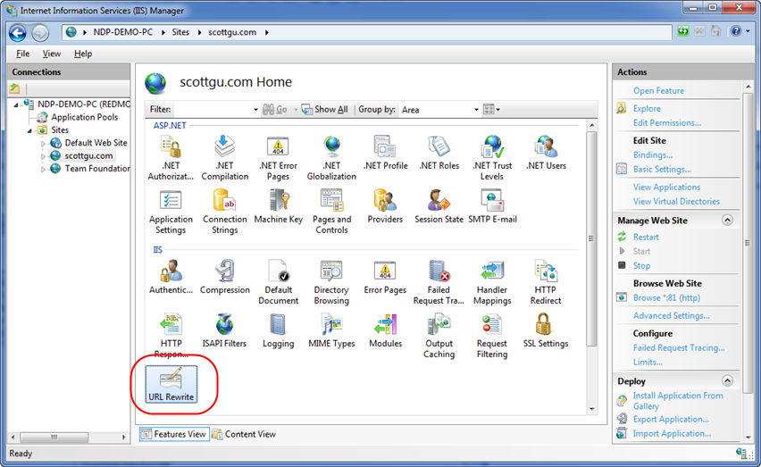
Task: Open the view mode dropdown button
Action: [x=491, y=110]
